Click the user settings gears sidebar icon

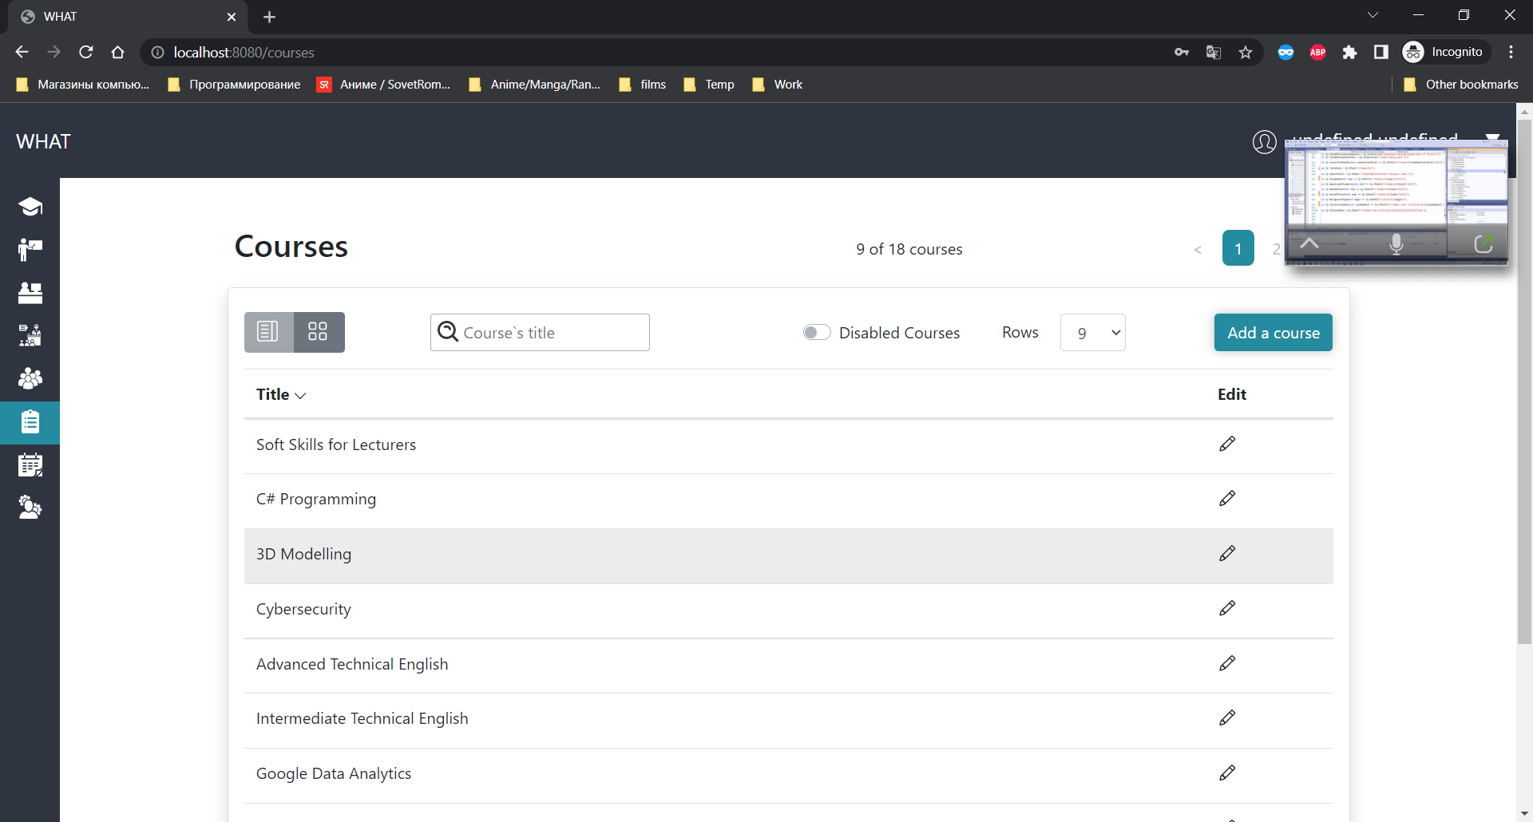click(x=30, y=507)
